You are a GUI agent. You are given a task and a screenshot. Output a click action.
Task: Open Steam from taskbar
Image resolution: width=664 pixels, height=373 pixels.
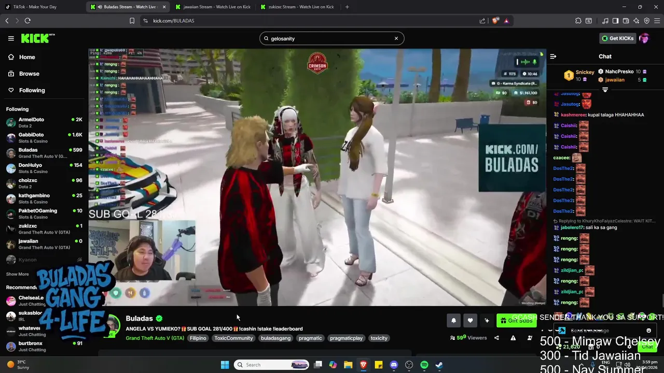[x=439, y=365]
